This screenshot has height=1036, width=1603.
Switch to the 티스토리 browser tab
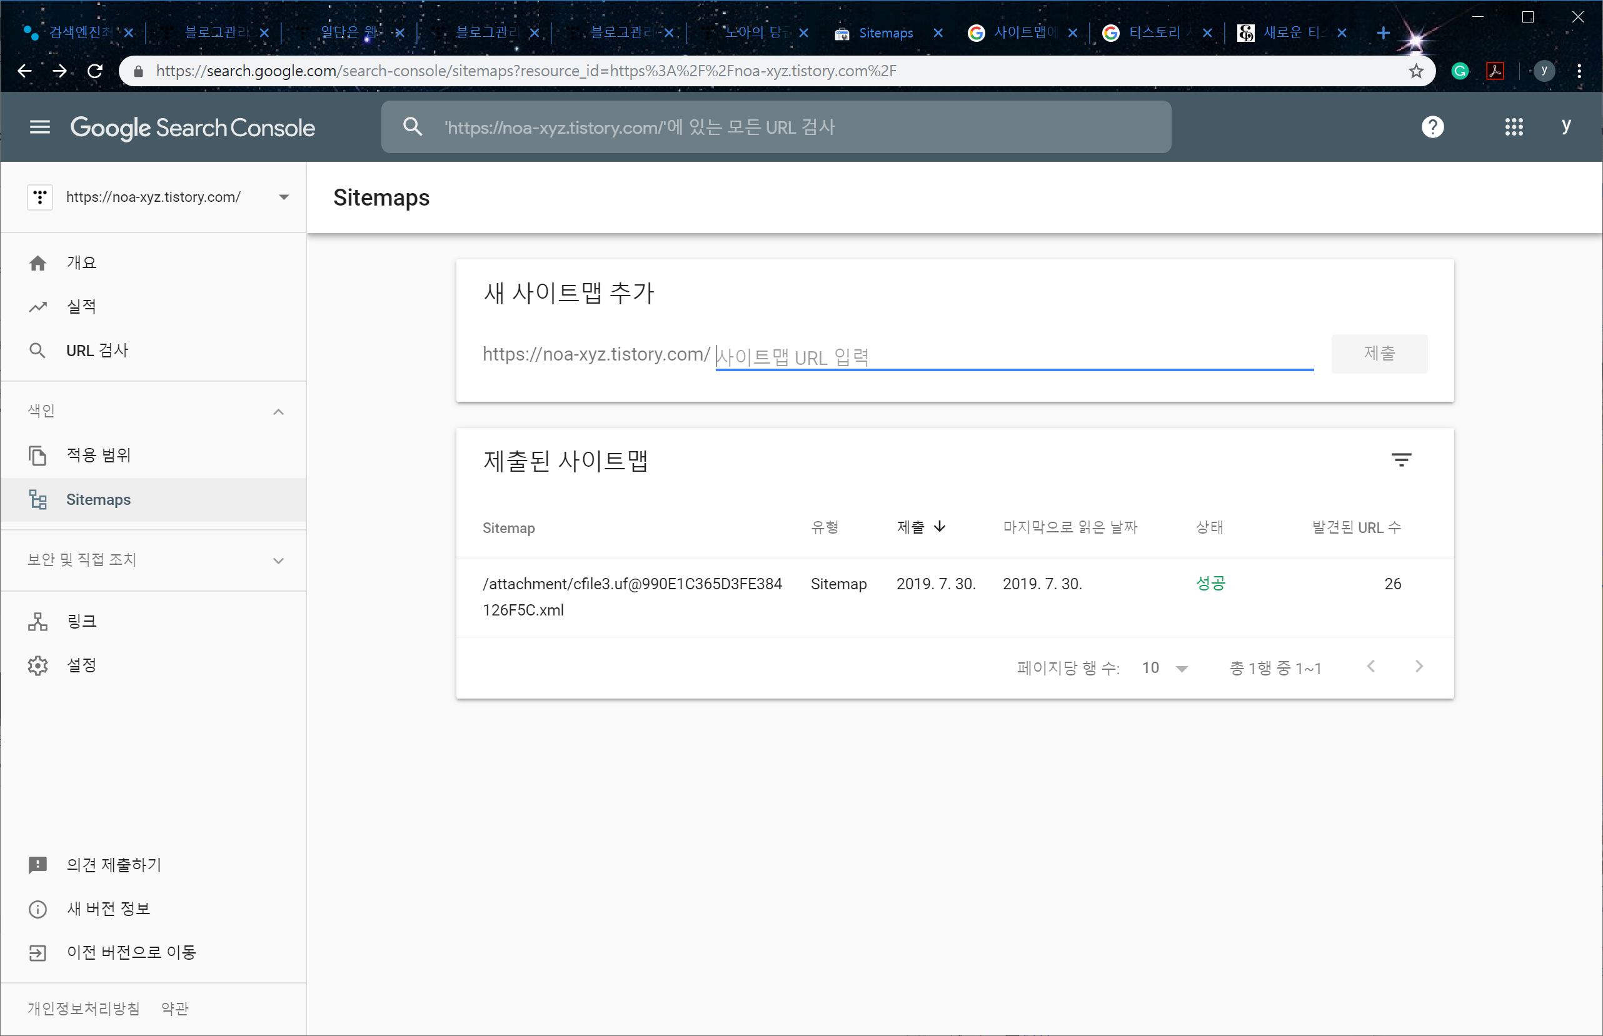point(1154,32)
